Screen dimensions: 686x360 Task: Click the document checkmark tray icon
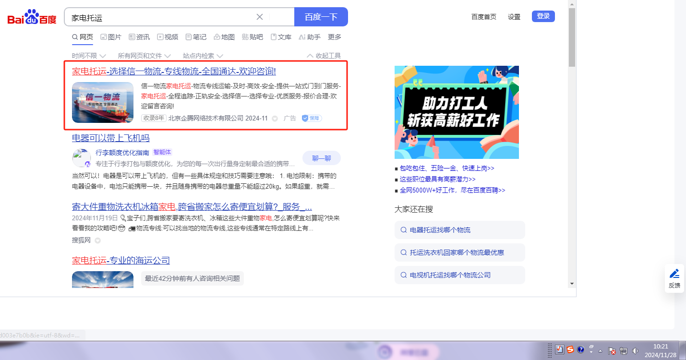(x=559, y=349)
